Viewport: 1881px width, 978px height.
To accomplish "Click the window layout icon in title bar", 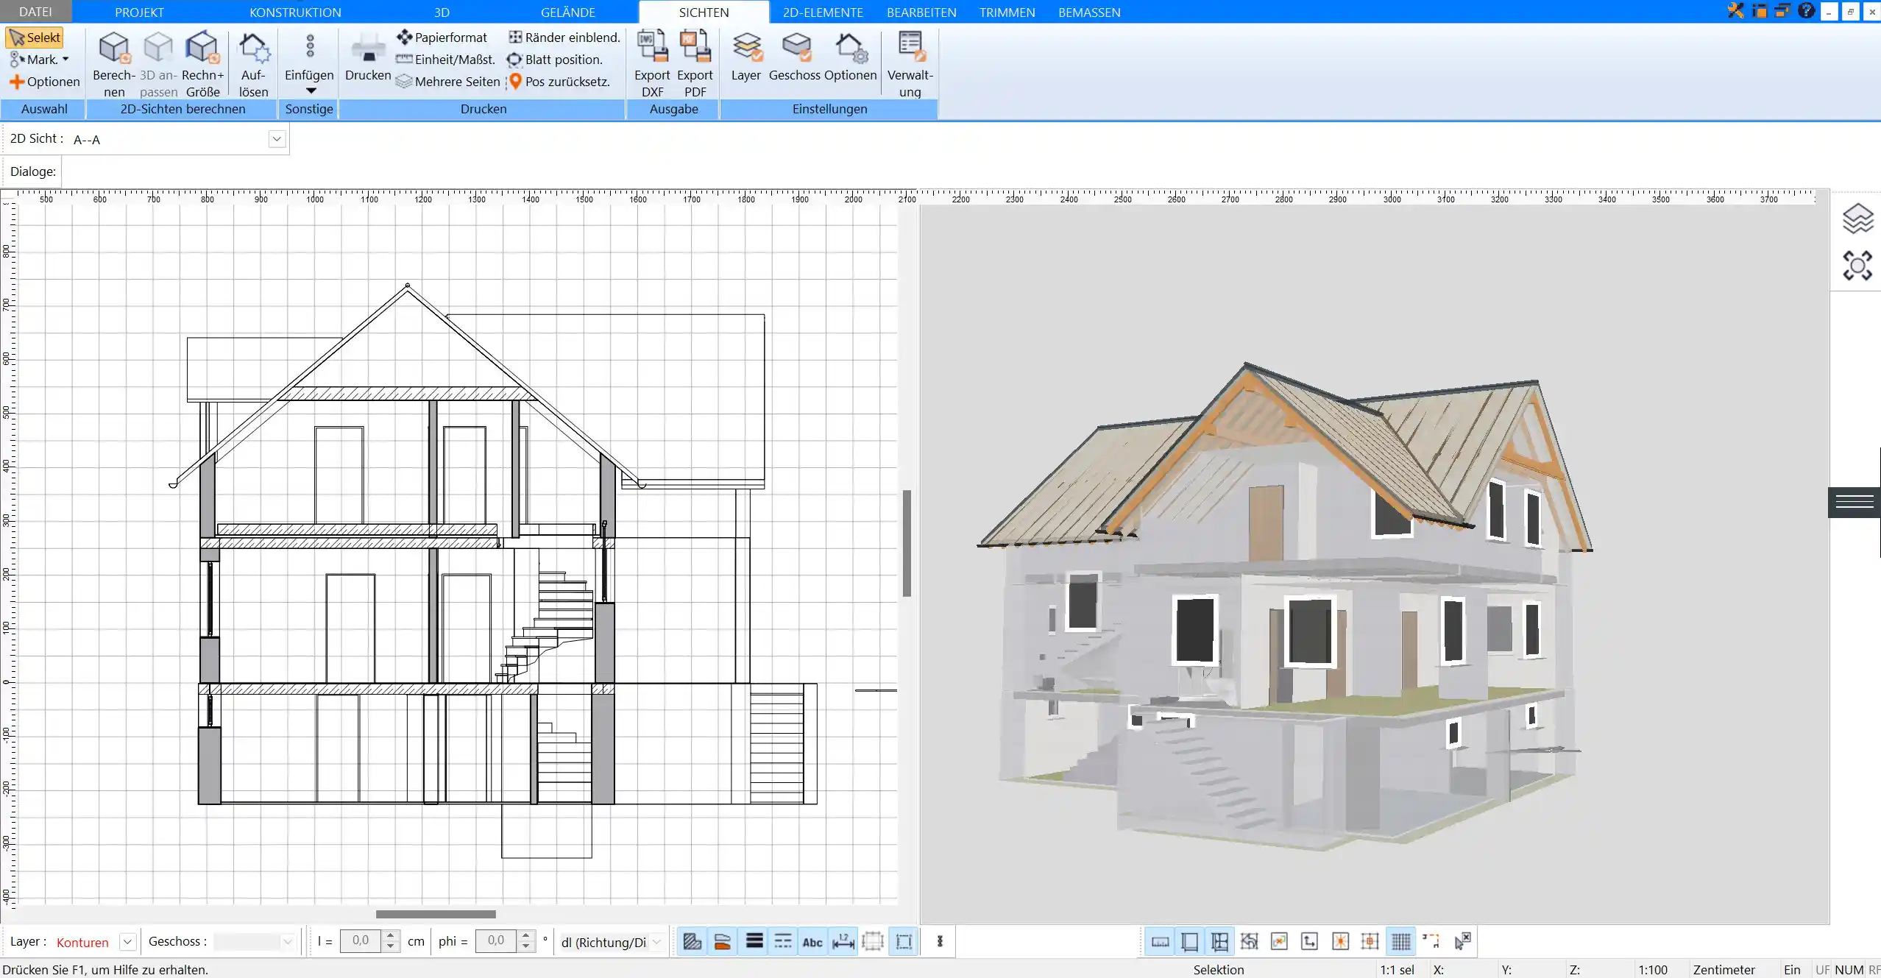I will click(1759, 11).
